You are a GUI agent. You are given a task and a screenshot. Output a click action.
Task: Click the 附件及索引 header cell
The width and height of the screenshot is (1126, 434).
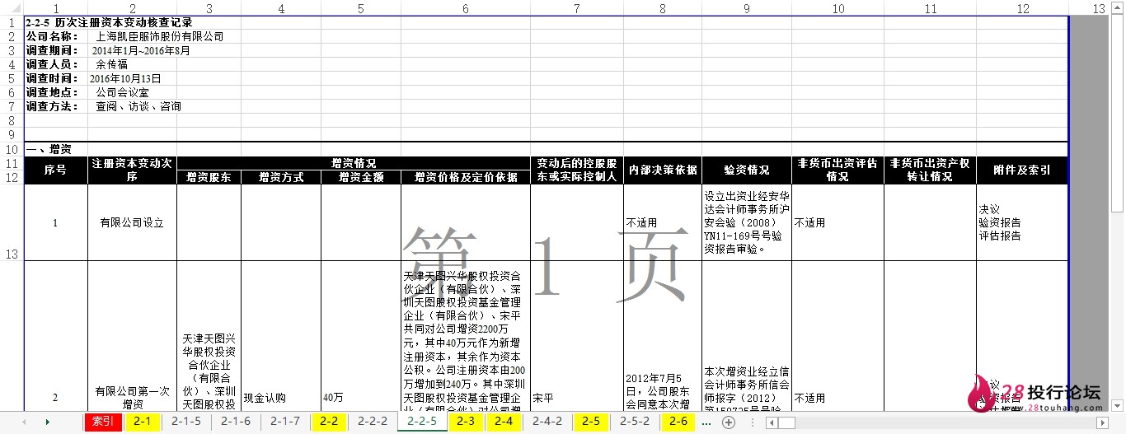click(x=1022, y=170)
